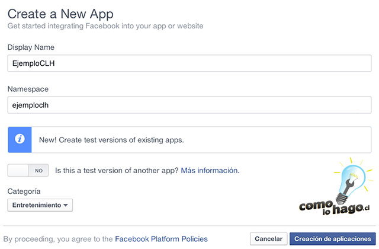Click the Creación de aplicaciones button
The image size is (379, 249).
click(333, 239)
